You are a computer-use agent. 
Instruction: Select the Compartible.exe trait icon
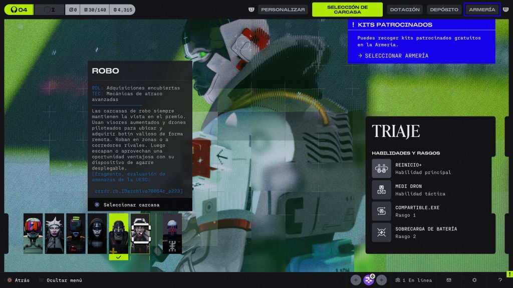pos(381,211)
